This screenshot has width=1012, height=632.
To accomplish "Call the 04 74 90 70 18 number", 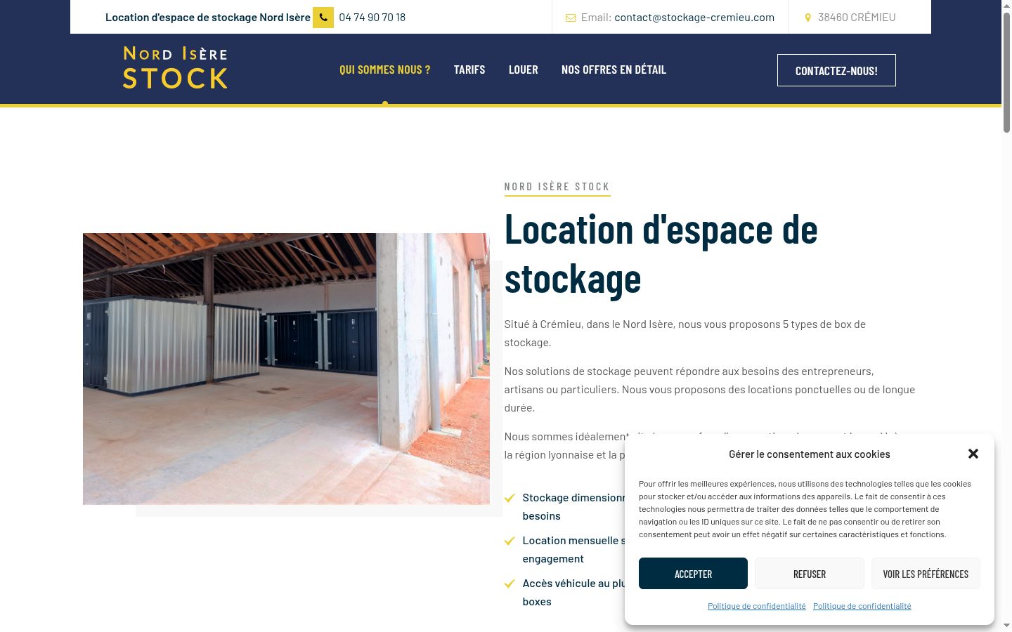I will coord(372,18).
